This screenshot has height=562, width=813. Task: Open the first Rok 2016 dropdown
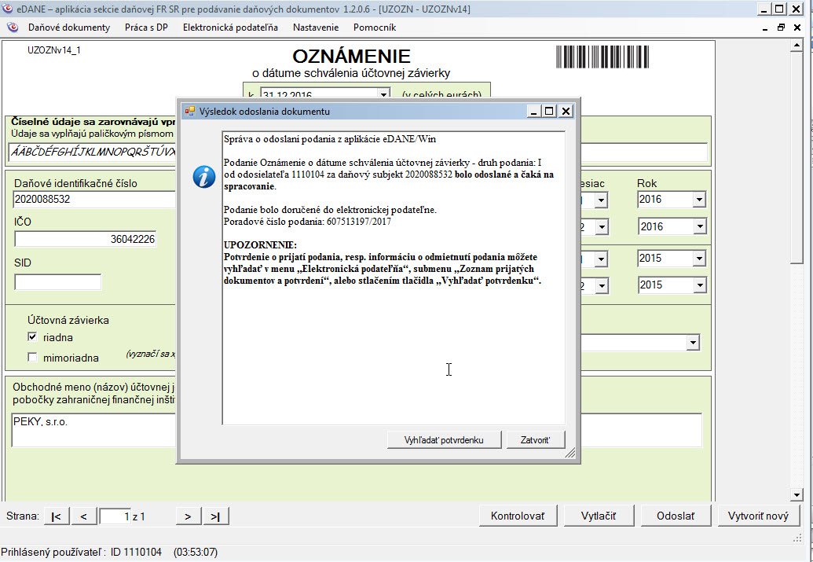(698, 200)
